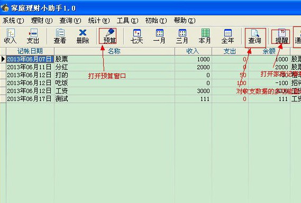The height and width of the screenshot is (203, 301).
Task: Select date cell 2013年06月17日
Action: [x=30, y=99]
